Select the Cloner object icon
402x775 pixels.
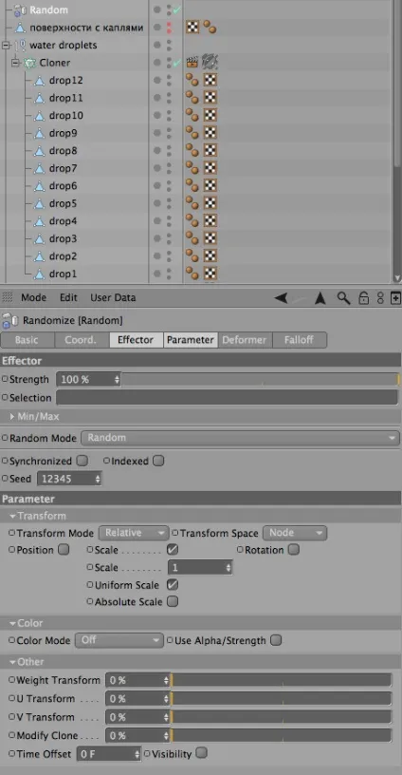(30, 63)
